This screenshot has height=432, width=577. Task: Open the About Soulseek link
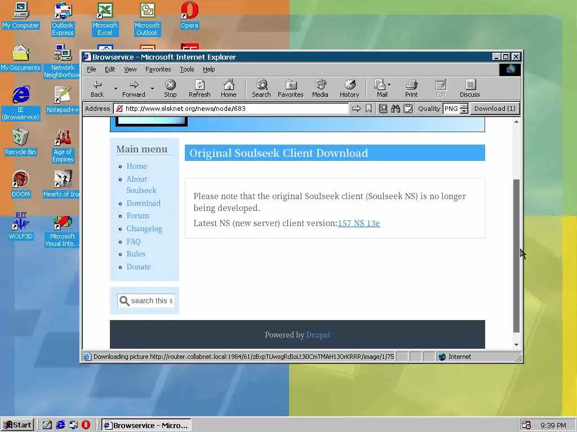point(141,184)
